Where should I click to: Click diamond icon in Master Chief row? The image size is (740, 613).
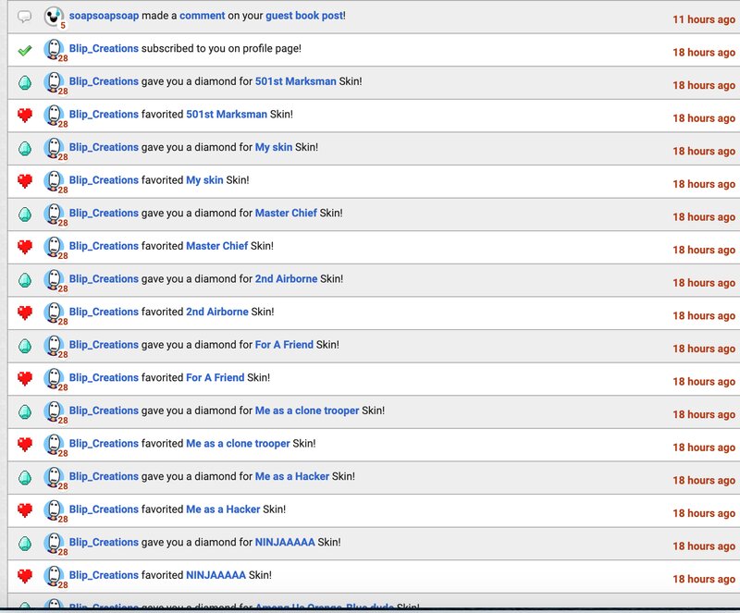tap(25, 214)
